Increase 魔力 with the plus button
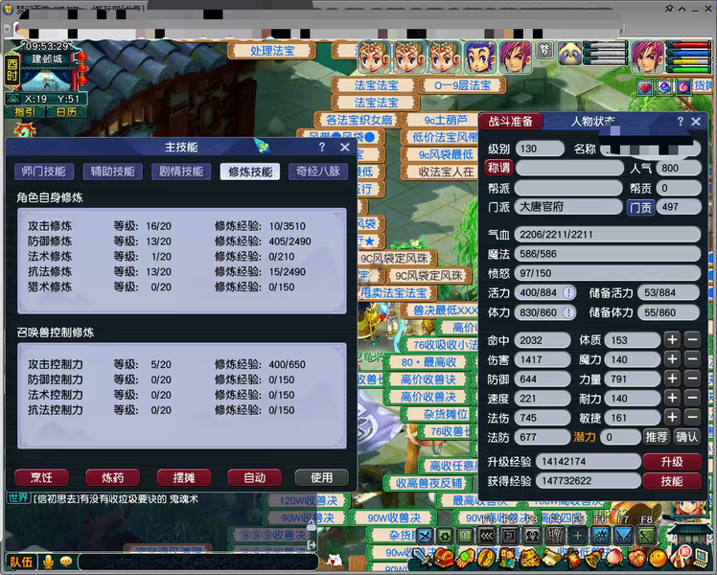Screen dimensions: 717x575 click(672, 359)
